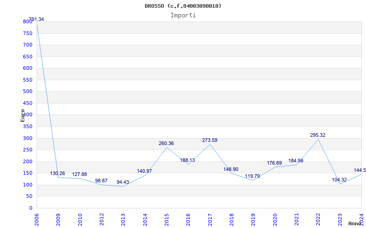Screen dimensions: 366x228
Task: Click x-axis year 2022
Action: point(318,220)
